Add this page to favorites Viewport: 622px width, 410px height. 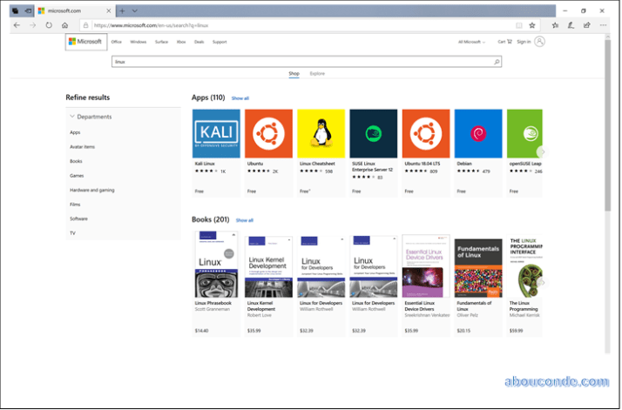coord(532,25)
